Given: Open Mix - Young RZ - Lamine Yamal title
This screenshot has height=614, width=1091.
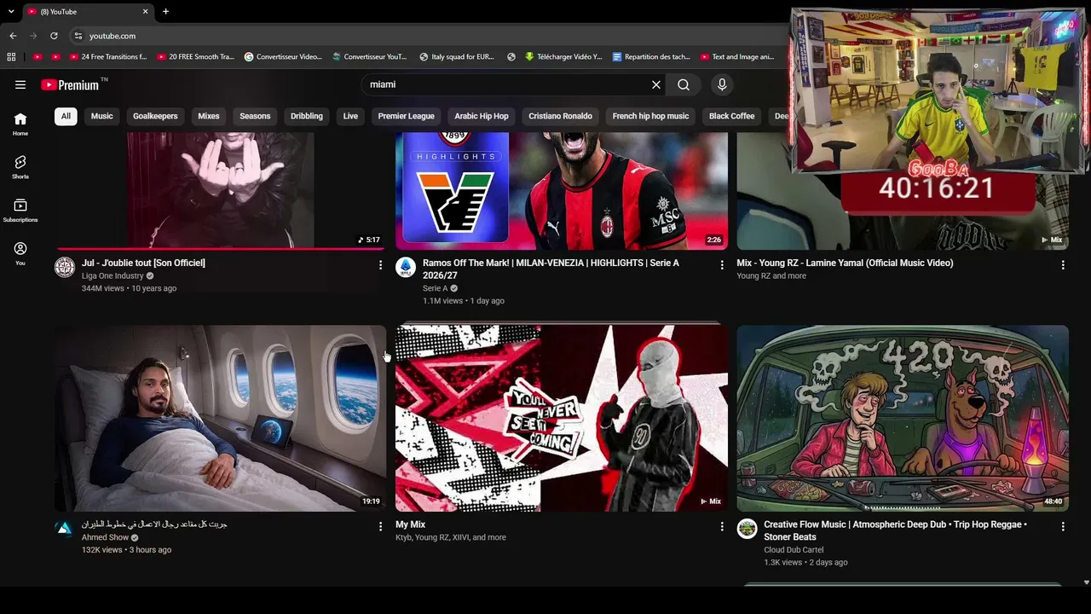Looking at the screenshot, I should point(845,263).
